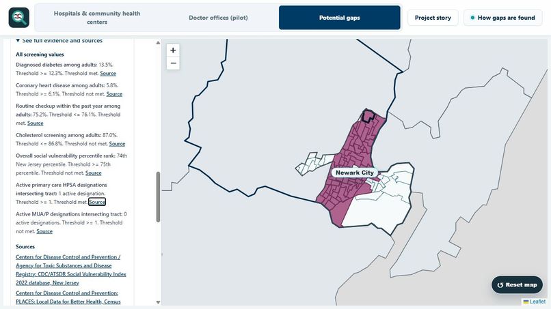Open Source link for diagnosed diabetes
Viewport: 551px width, 309px height.
tap(108, 73)
